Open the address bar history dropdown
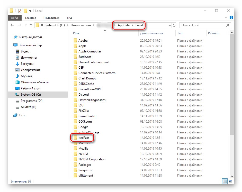This screenshot has width=242, height=192. (x=169, y=25)
